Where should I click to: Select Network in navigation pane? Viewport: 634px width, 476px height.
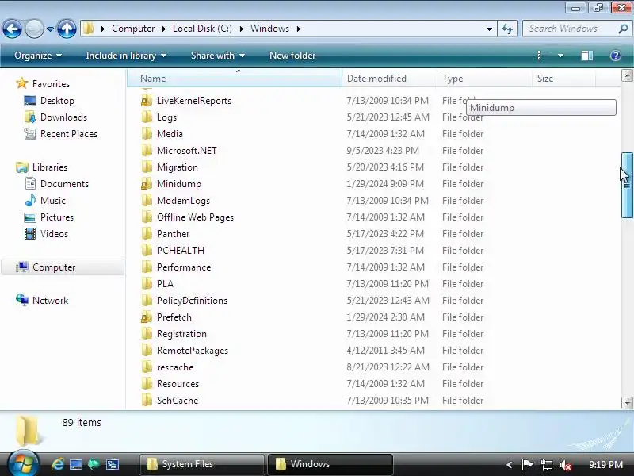[x=50, y=301]
